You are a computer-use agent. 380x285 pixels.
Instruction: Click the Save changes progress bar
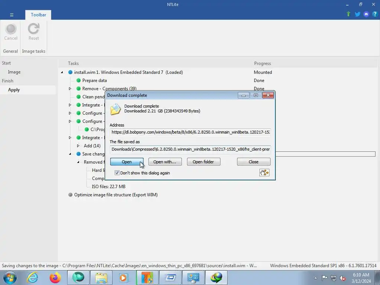pos(325,154)
